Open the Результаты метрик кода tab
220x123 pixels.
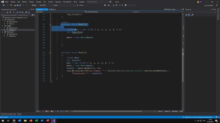(x=8, y=114)
